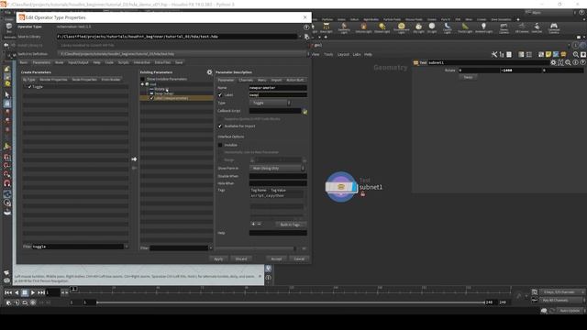
Task: Click the Built-in Tags button
Action: [x=291, y=225]
